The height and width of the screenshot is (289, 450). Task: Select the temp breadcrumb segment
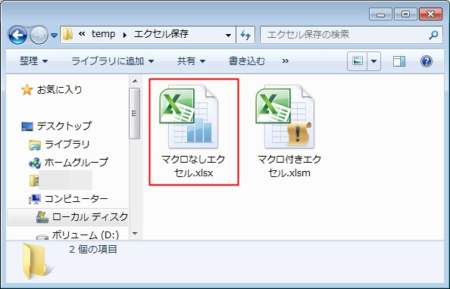tap(103, 34)
